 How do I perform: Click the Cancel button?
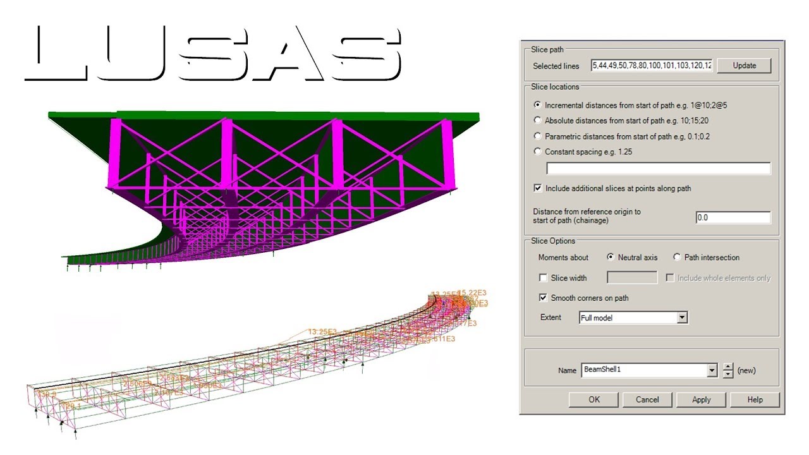click(x=647, y=399)
